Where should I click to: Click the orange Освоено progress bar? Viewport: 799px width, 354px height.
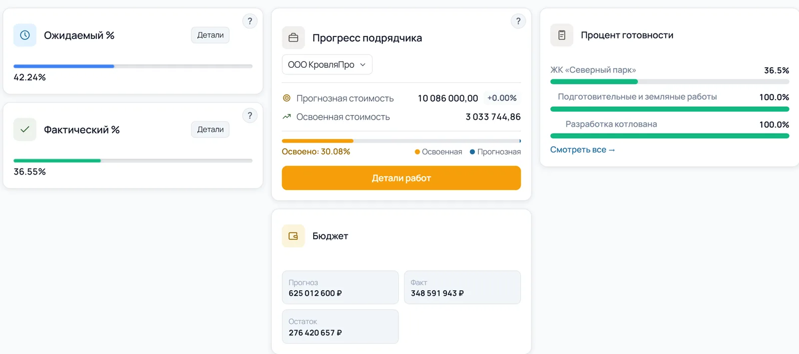click(x=401, y=141)
